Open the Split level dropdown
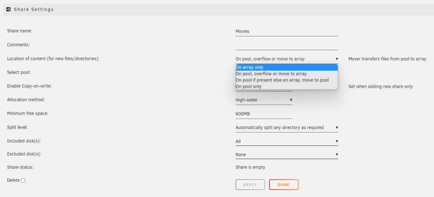The height and width of the screenshot is (197, 434). tap(287, 128)
